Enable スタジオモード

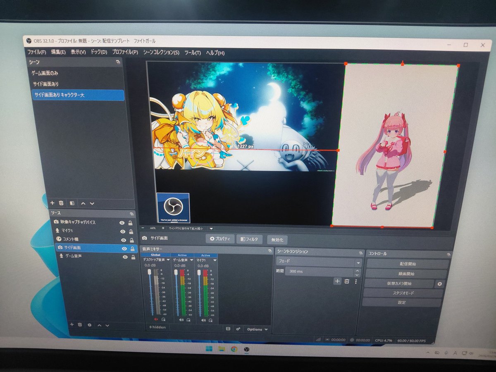[x=403, y=293]
